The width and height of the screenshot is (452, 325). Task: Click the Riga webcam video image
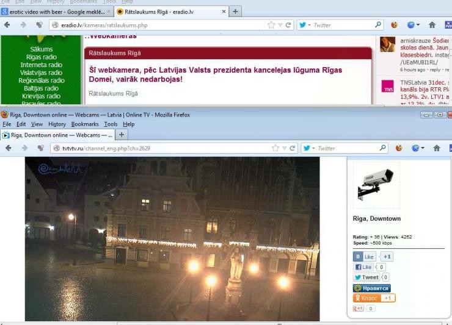172,238
